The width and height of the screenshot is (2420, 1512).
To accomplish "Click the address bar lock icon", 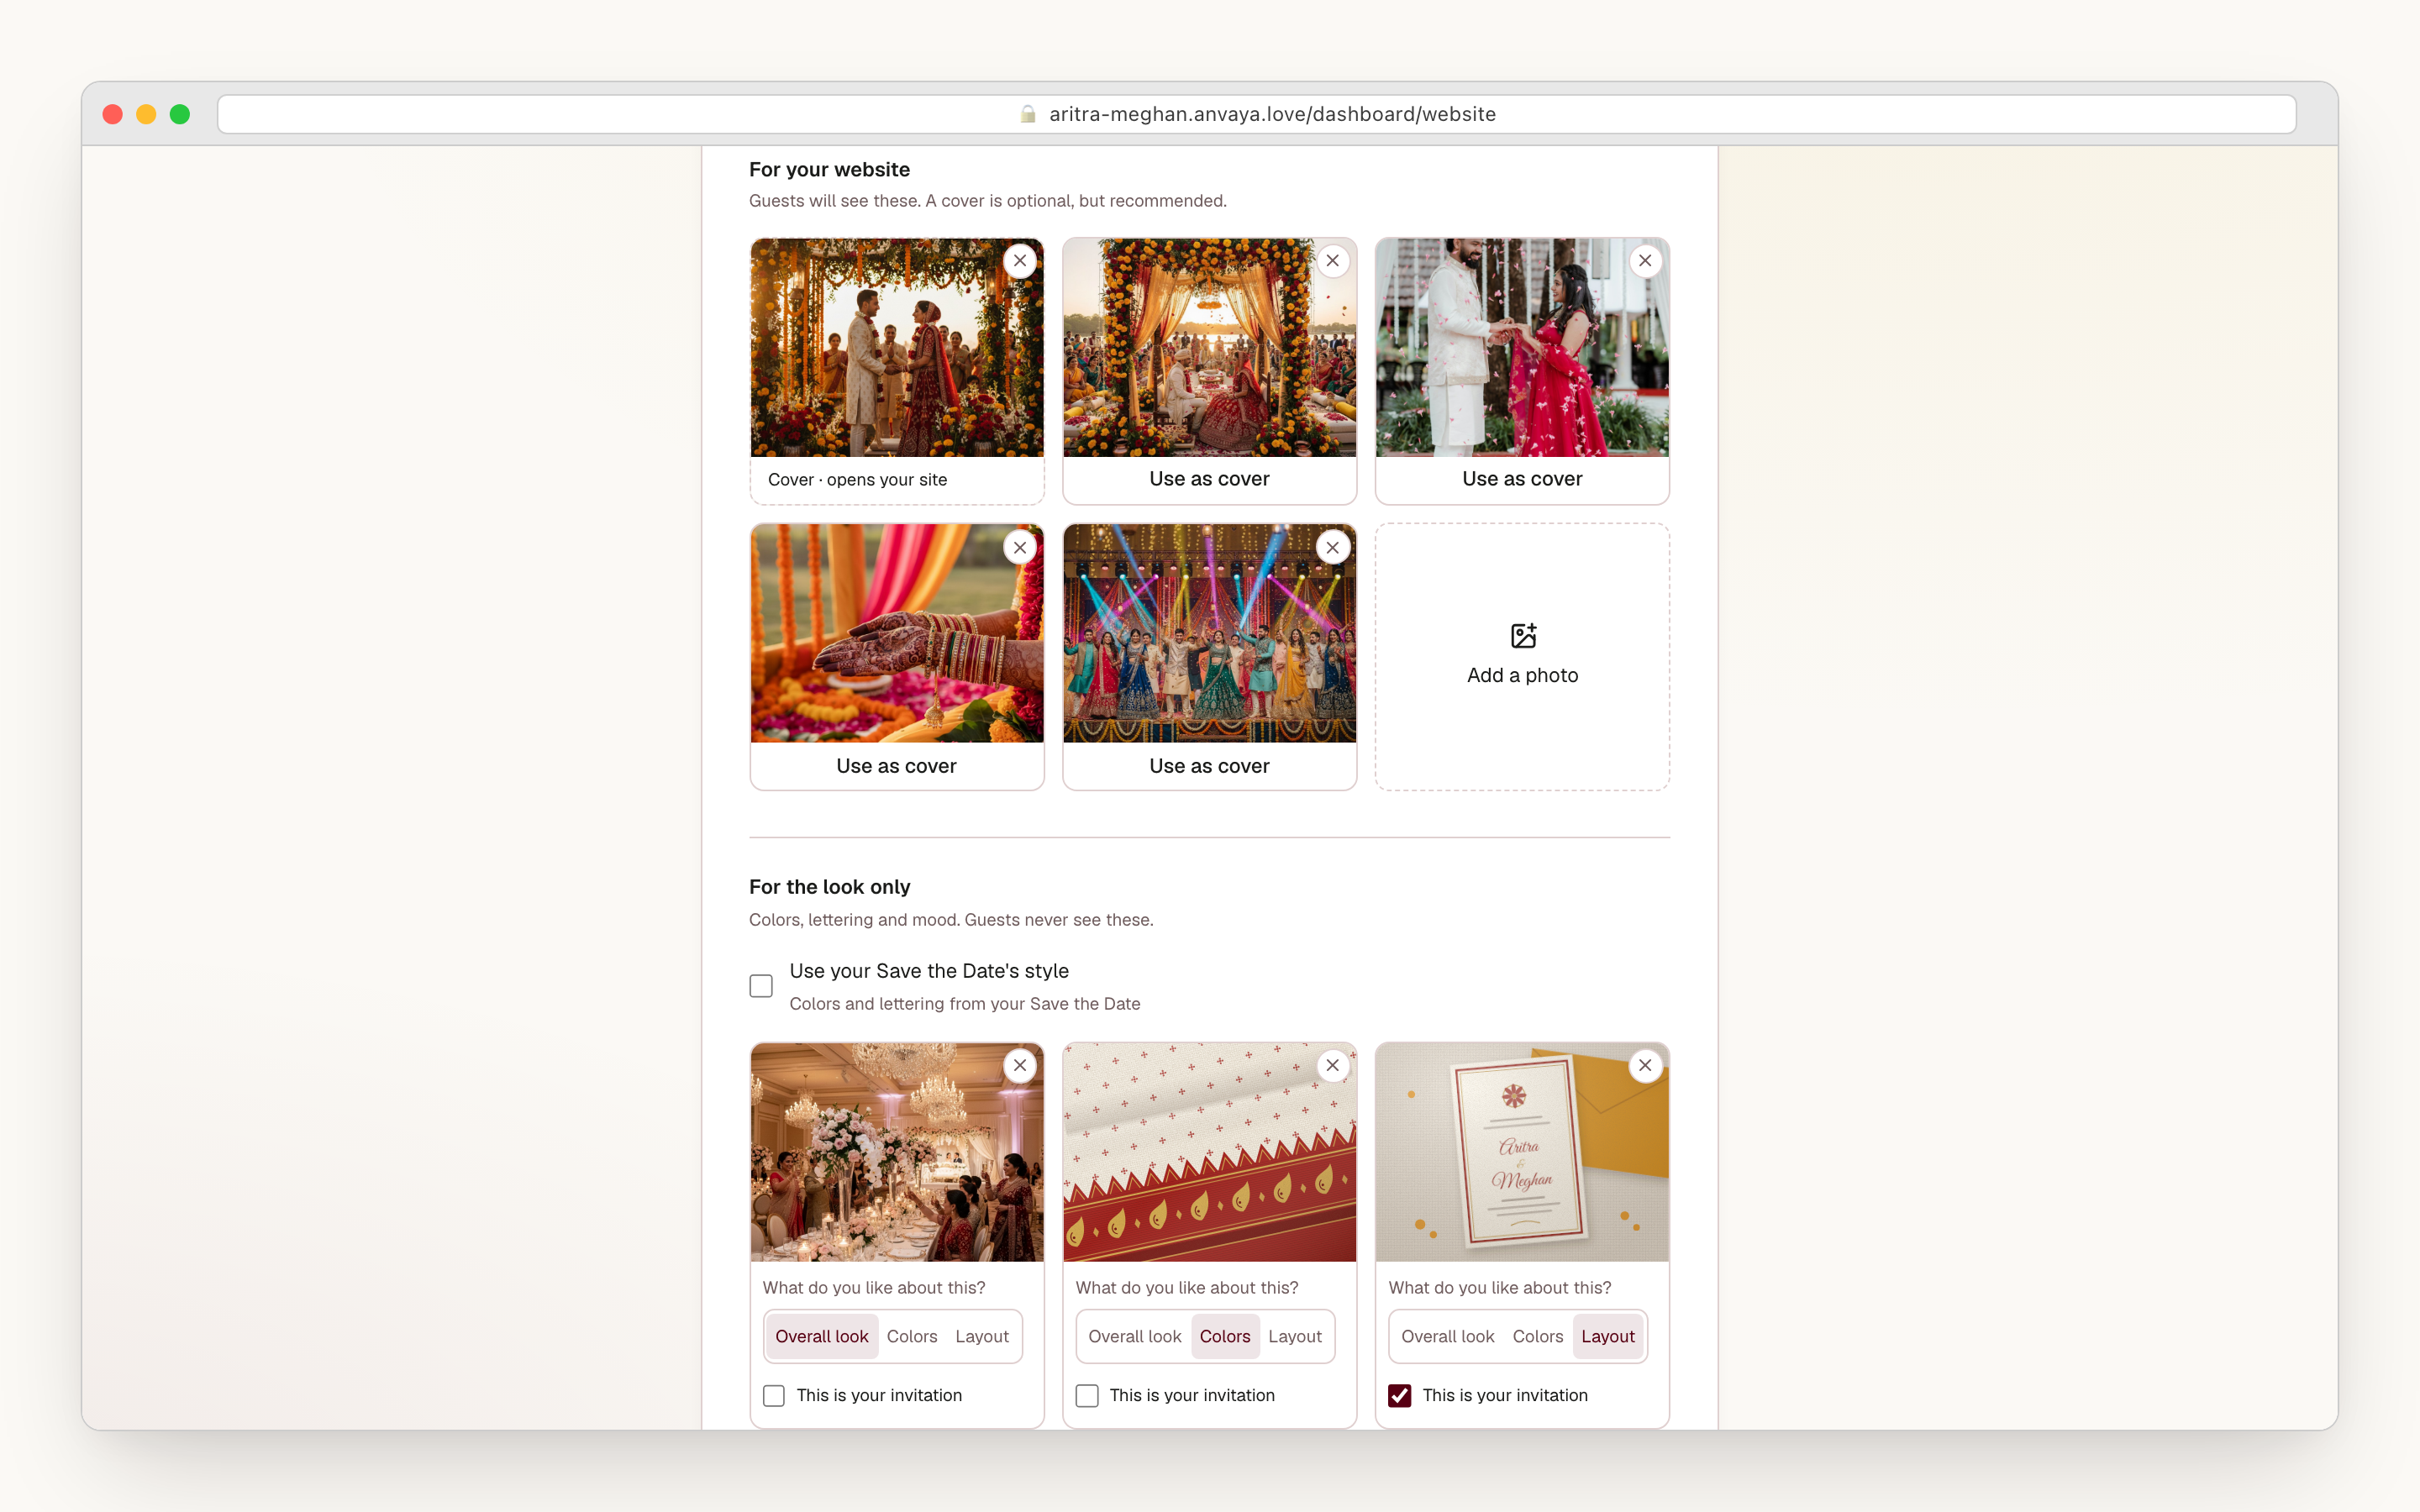I will click(x=1027, y=114).
